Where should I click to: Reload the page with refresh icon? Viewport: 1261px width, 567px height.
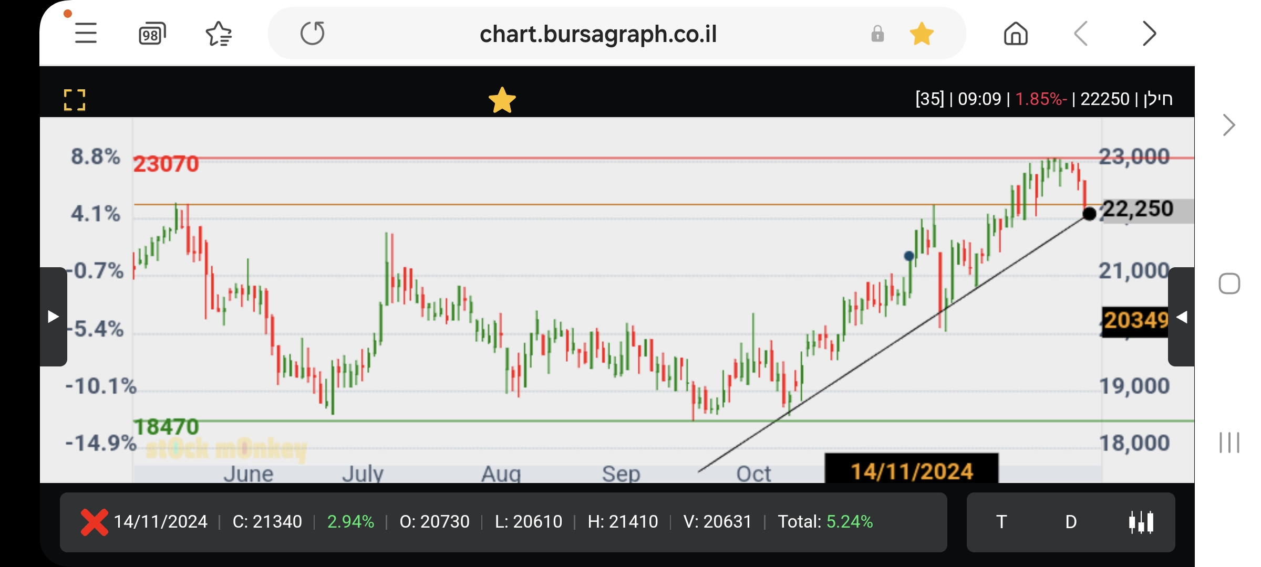click(x=313, y=34)
